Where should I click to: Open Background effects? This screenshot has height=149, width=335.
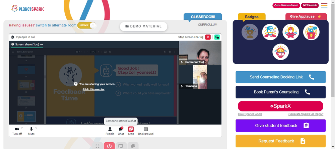146,131
